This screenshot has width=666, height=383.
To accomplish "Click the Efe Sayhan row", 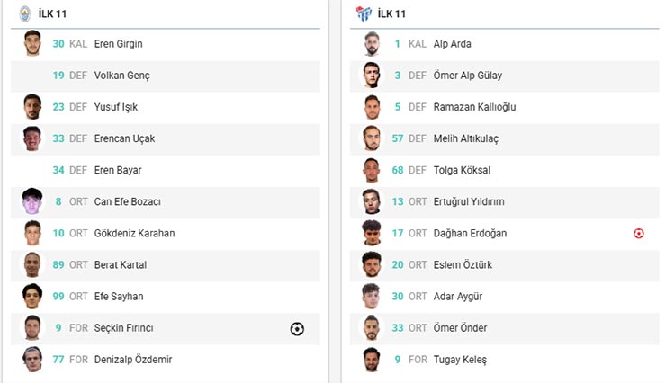I will tap(166, 297).
